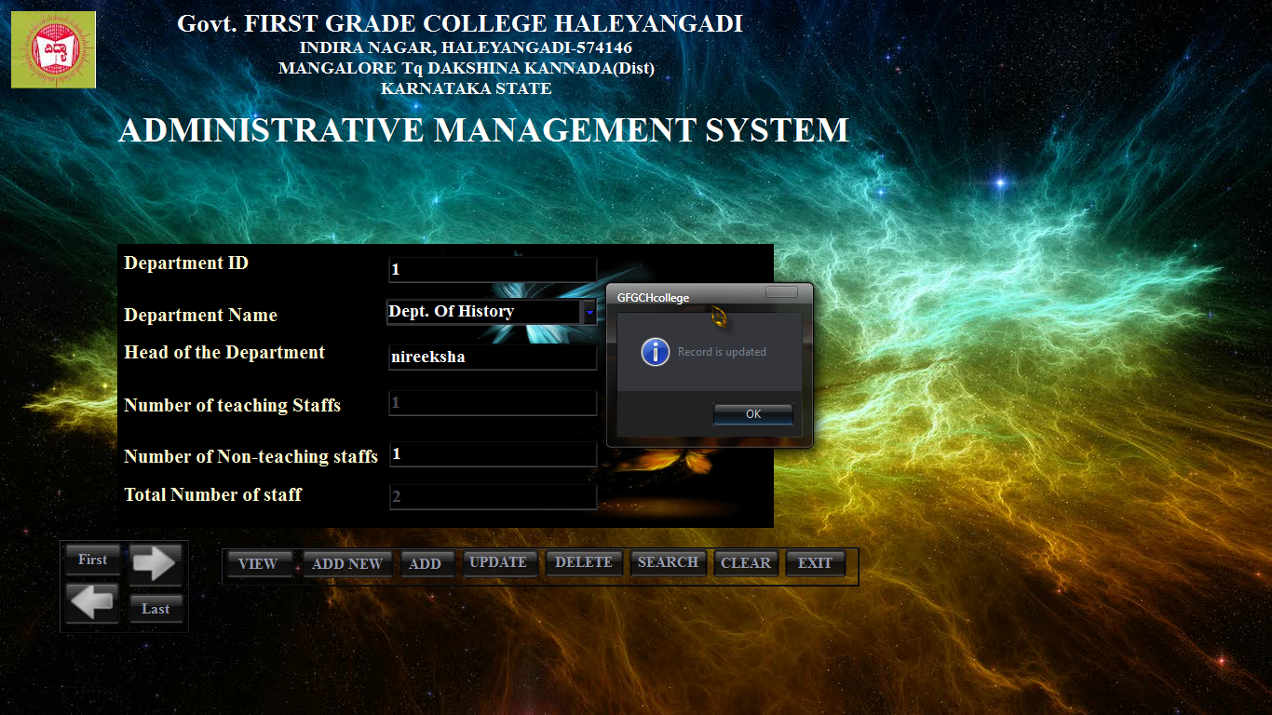
Task: Click the college emblem logo
Action: [x=53, y=48]
